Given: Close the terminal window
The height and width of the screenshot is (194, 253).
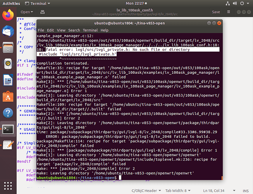Looking at the screenshot, I should pos(219,23).
